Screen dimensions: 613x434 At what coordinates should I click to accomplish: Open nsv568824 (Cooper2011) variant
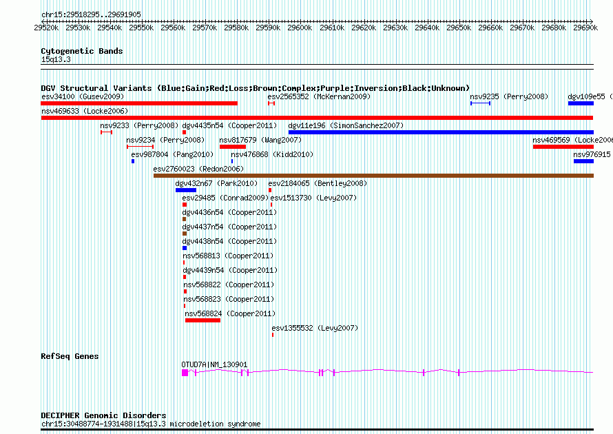pyautogui.click(x=230, y=313)
